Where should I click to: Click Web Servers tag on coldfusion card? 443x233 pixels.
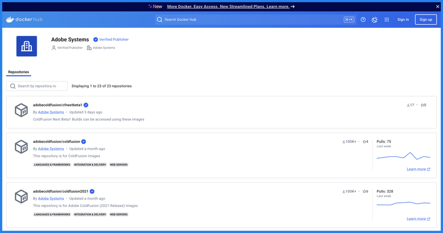119,165
